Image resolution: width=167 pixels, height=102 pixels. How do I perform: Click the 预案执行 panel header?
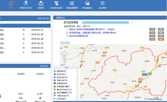[x=110, y=18]
